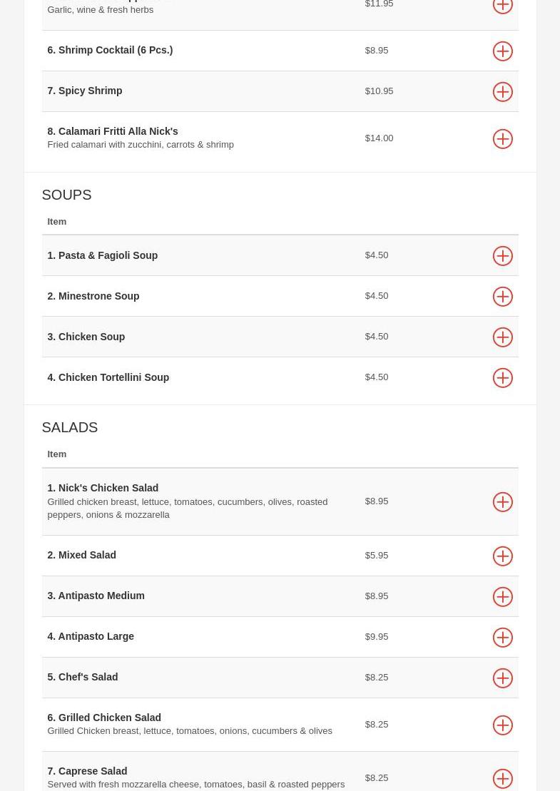This screenshot has width=560, height=791.
Task: Add Shrimp Cocktail (6 Pcs.) with plus icon
Action: [x=502, y=51]
